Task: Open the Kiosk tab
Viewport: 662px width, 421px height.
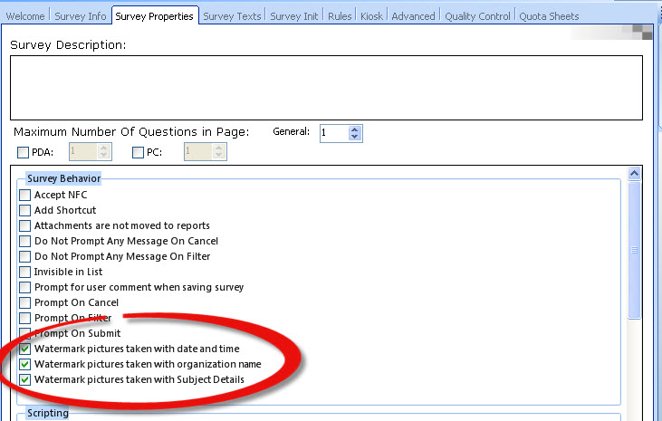Action: (371, 16)
